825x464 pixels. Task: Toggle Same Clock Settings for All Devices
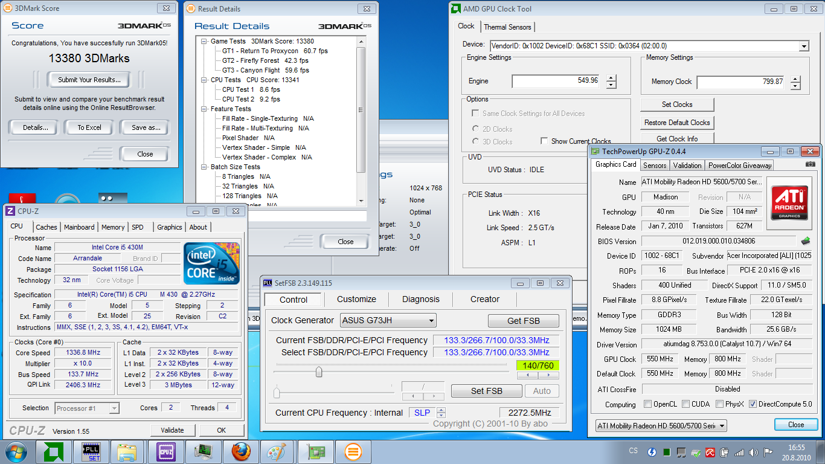pyautogui.click(x=475, y=113)
